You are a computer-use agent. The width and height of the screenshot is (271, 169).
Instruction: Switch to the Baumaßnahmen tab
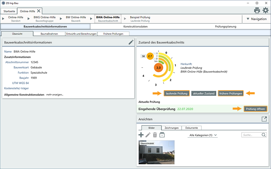(49, 34)
